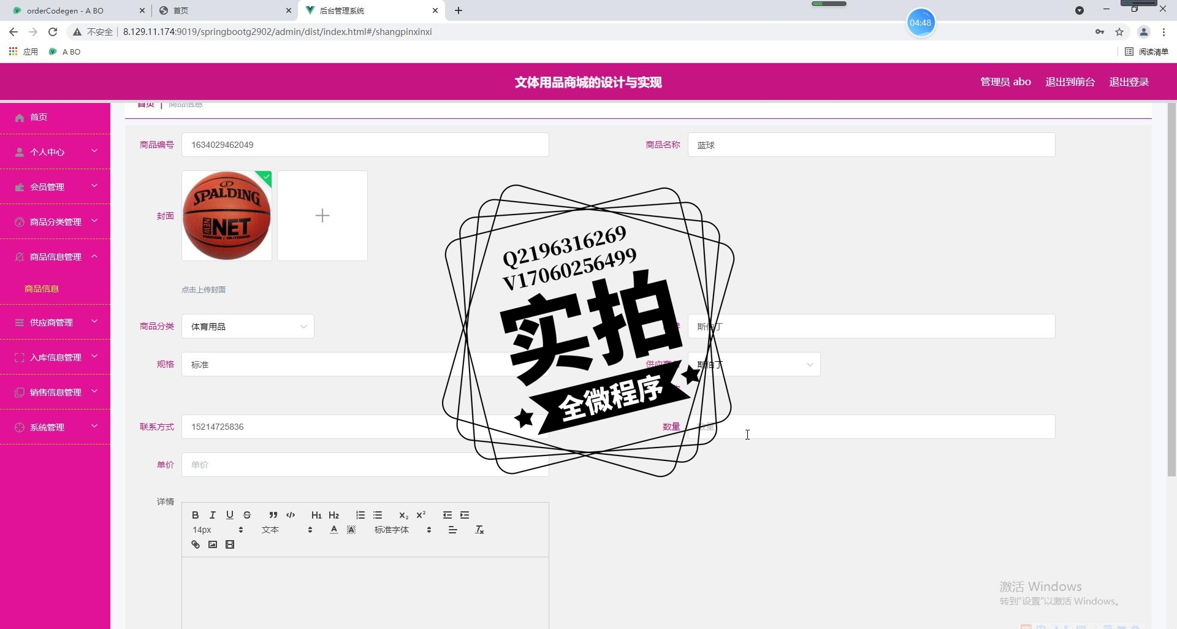Focus 单价 input field
Viewport: 1177px width, 629px height.
365,465
